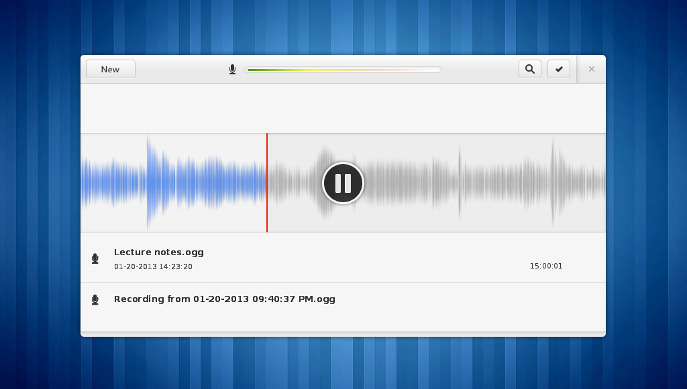Pause playback with the round pause button
This screenshot has width=687, height=389.
coord(343,183)
